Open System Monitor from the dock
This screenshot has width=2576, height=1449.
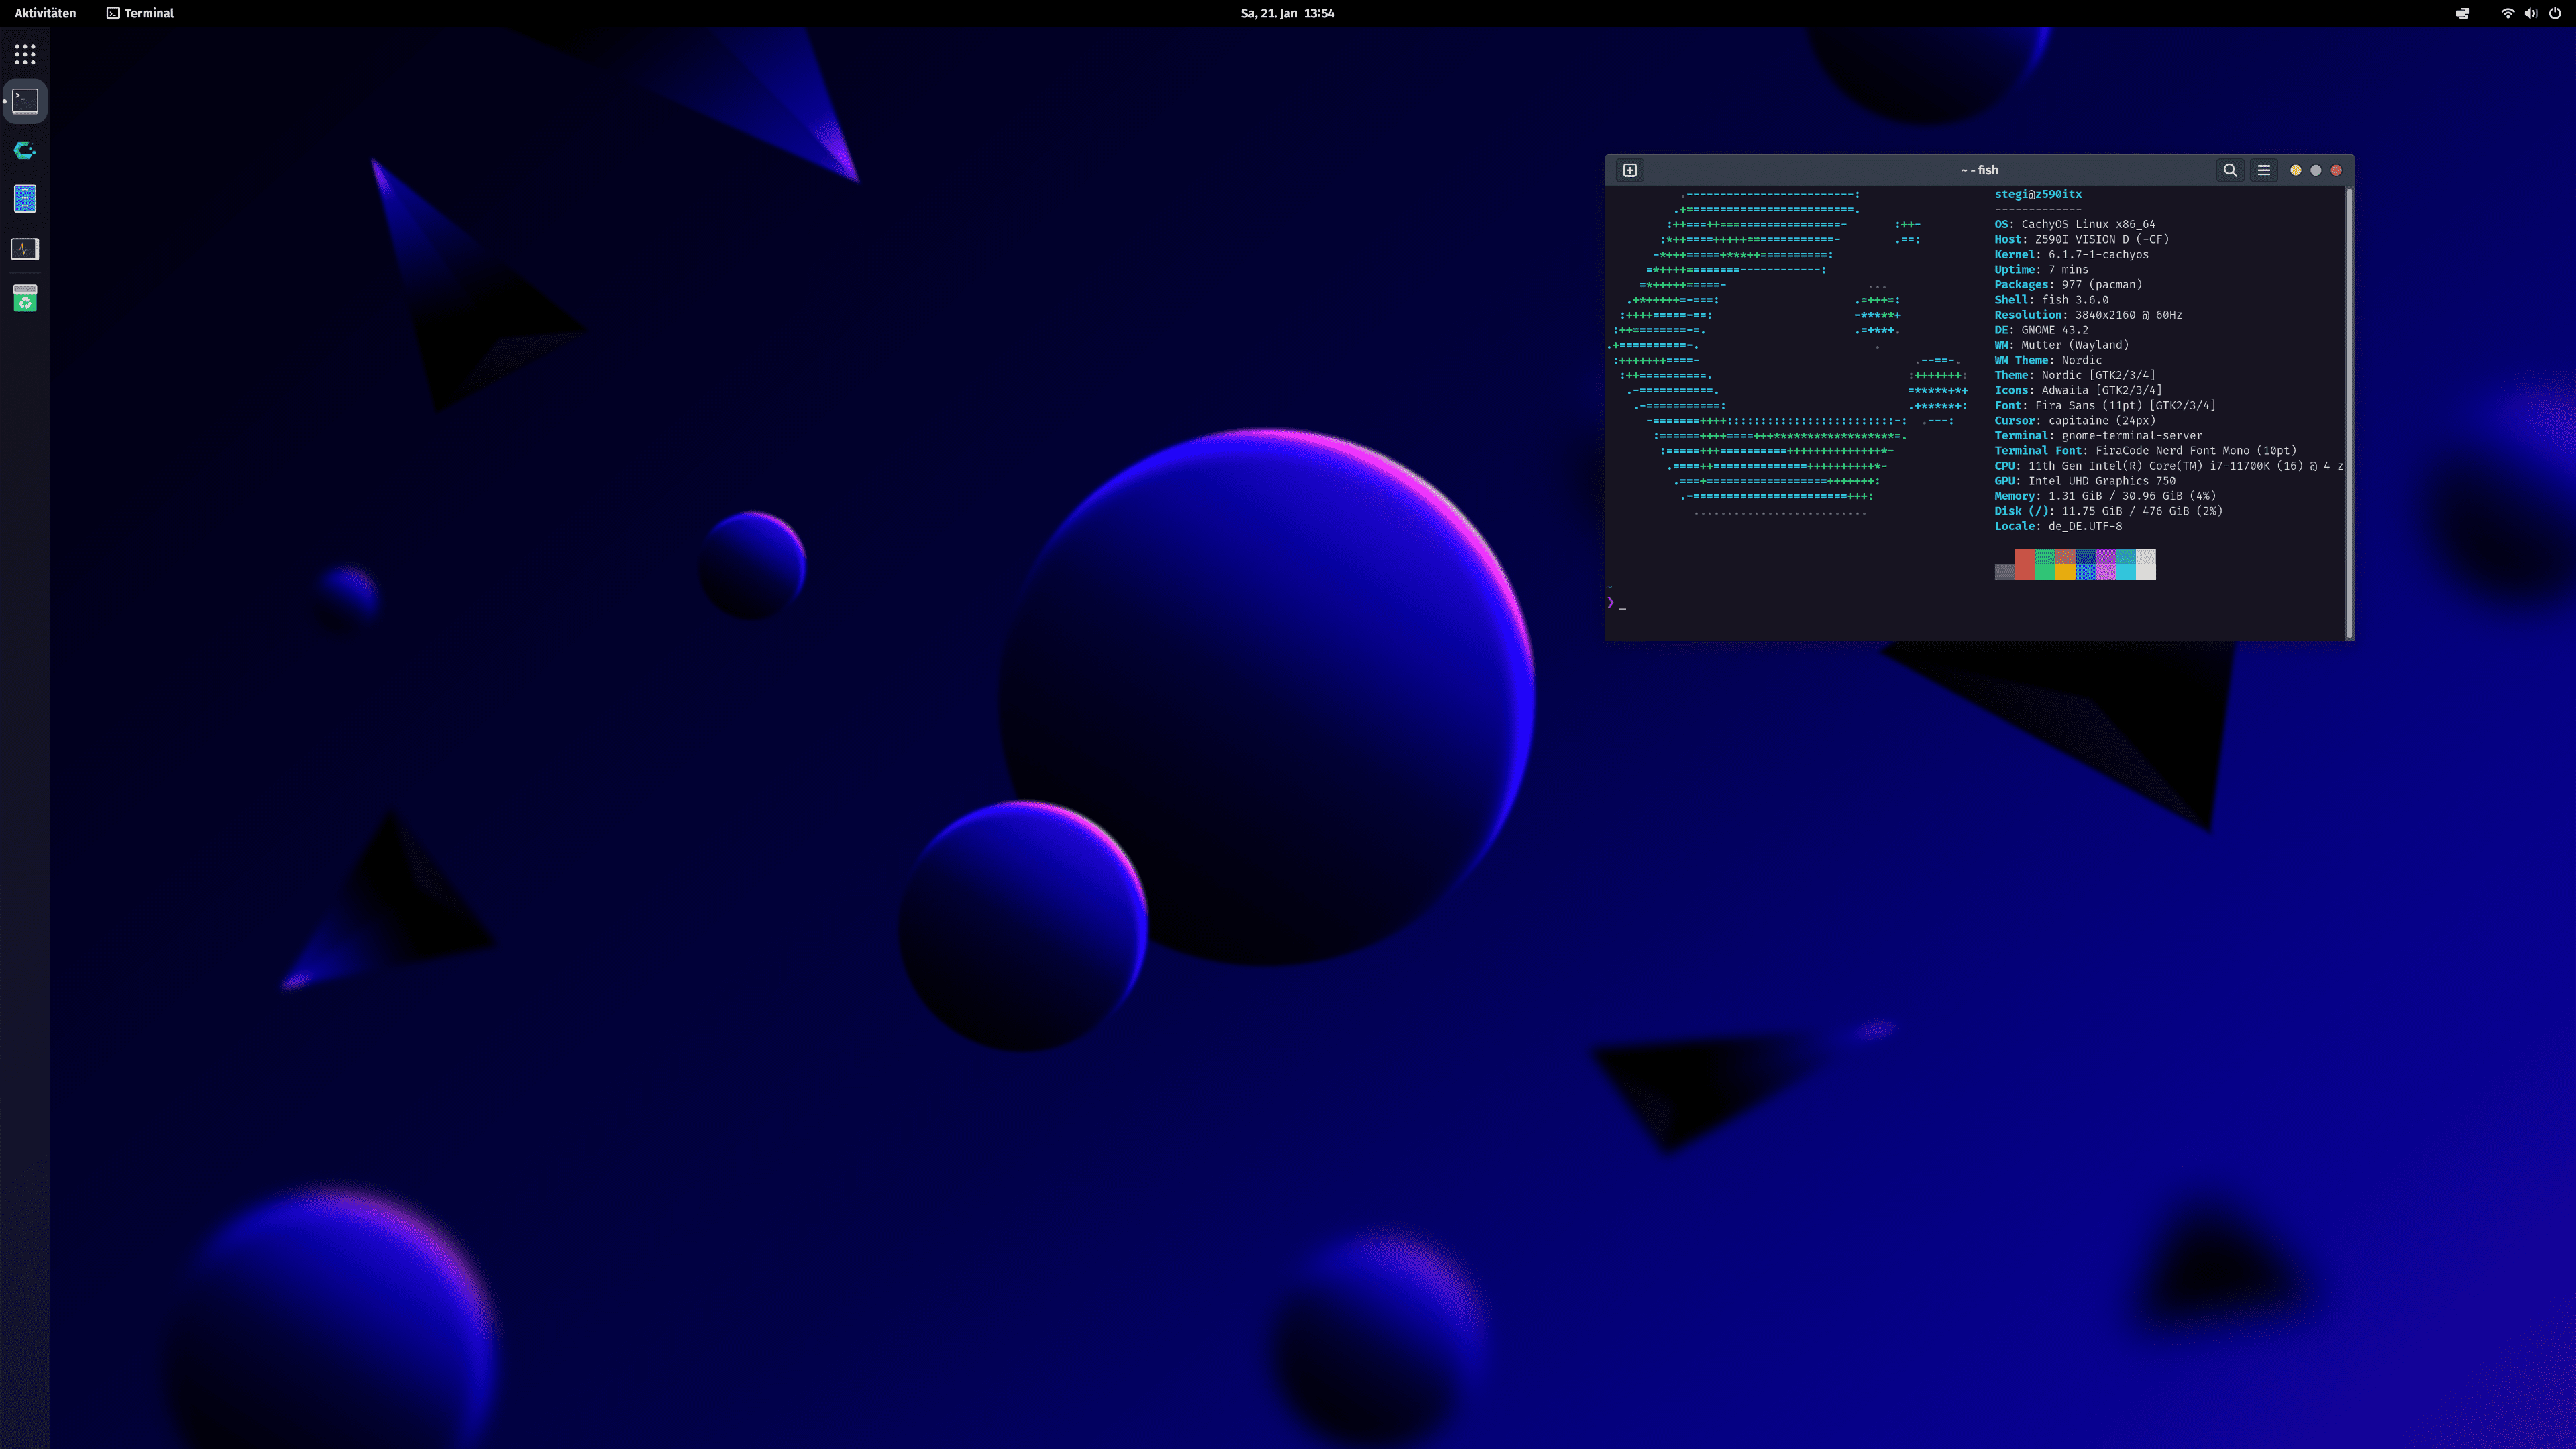point(25,249)
